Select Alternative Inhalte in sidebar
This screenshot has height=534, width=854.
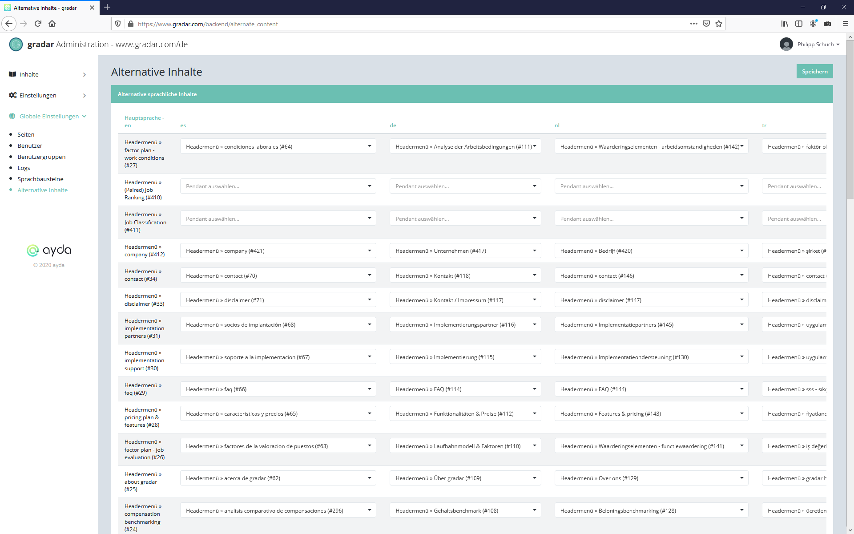pos(43,190)
